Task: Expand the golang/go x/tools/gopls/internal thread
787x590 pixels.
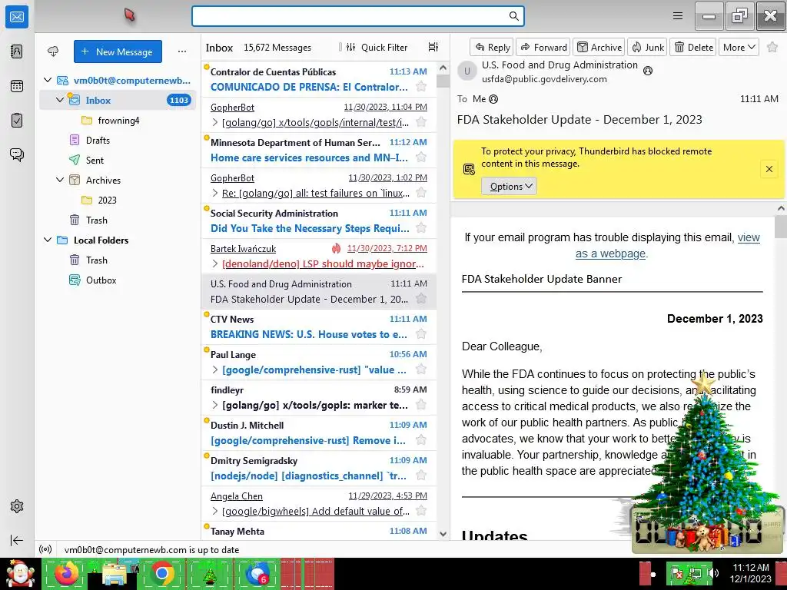Action: click(215, 122)
